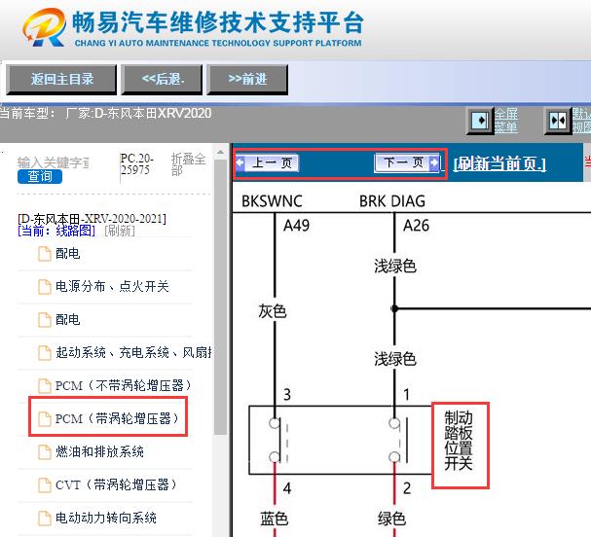Click the A26 pin label
The height and width of the screenshot is (537, 591).
click(416, 226)
